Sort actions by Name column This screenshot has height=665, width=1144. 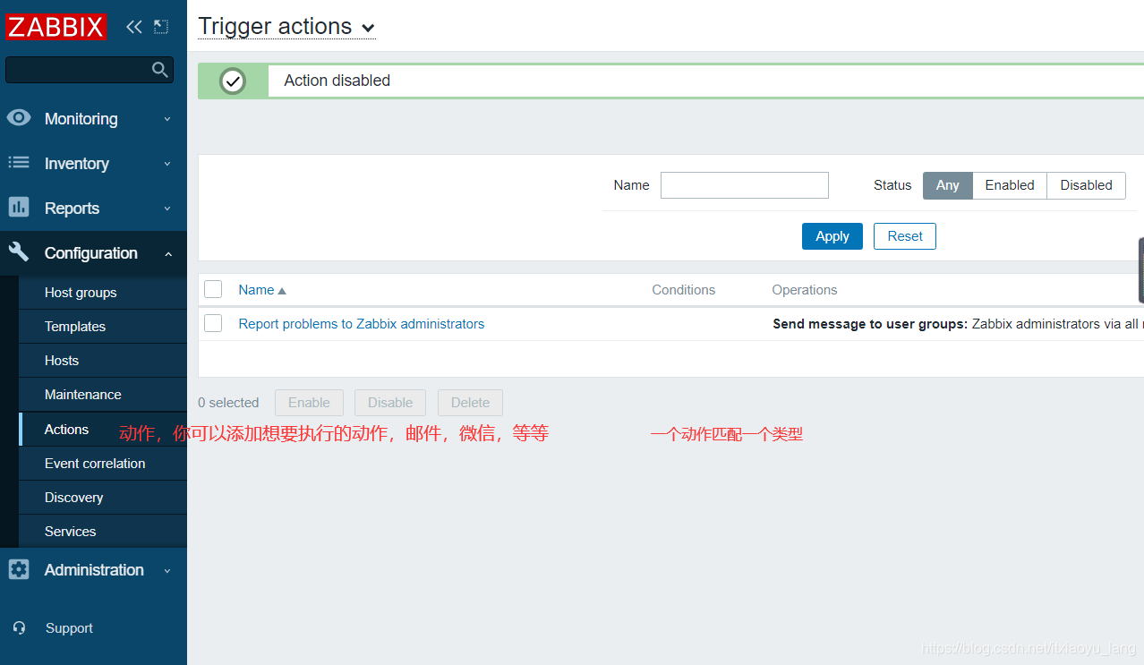256,290
